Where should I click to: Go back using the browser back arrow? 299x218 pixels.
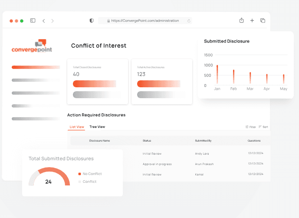click(x=43, y=20)
